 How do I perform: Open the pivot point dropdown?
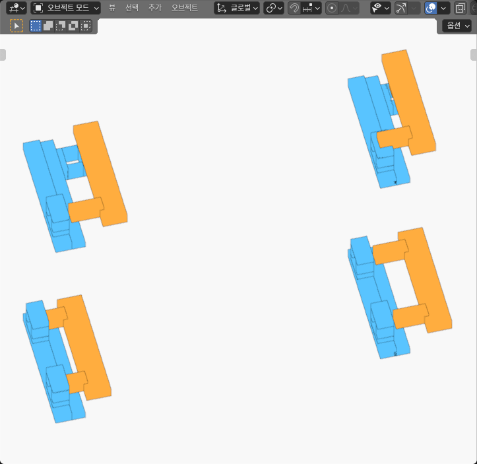pyautogui.click(x=274, y=8)
